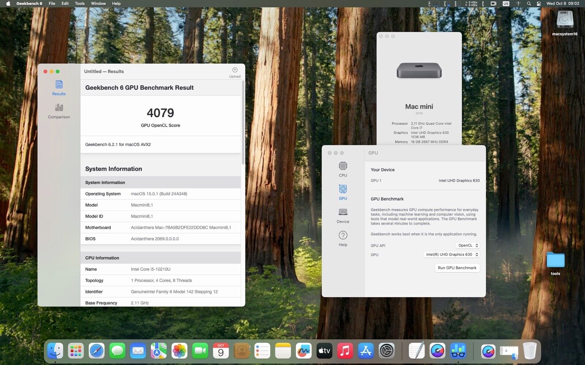Open Photos from the Dock
Viewport: 585px width, 365px height.
tap(180, 351)
